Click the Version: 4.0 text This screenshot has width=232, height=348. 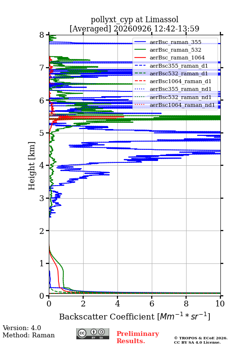pyautogui.click(x=22, y=328)
